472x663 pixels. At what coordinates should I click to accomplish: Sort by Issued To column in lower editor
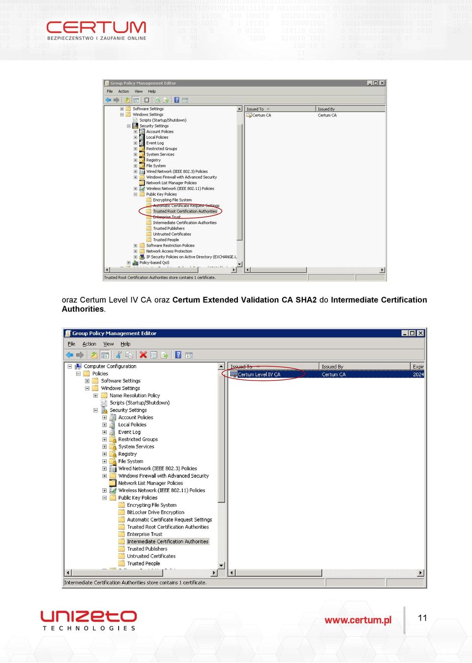273,367
